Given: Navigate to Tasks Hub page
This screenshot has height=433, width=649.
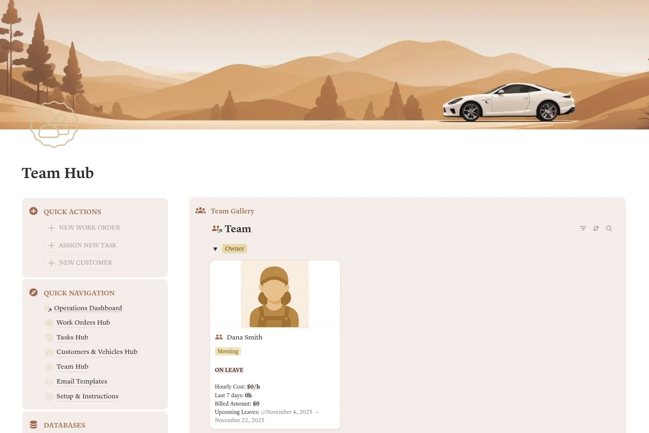Looking at the screenshot, I should point(72,337).
